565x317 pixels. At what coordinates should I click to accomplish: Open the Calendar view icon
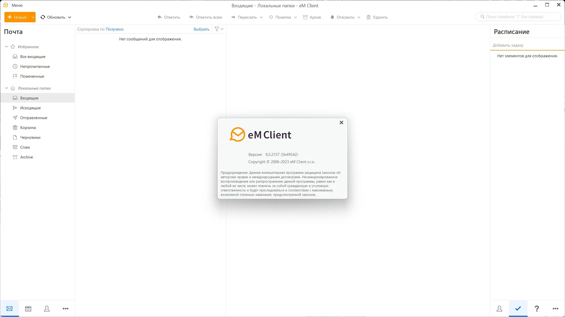click(x=28, y=308)
